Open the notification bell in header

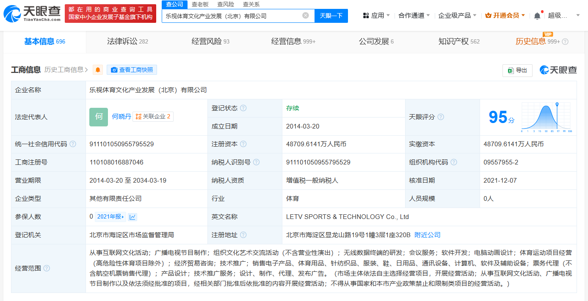[537, 16]
